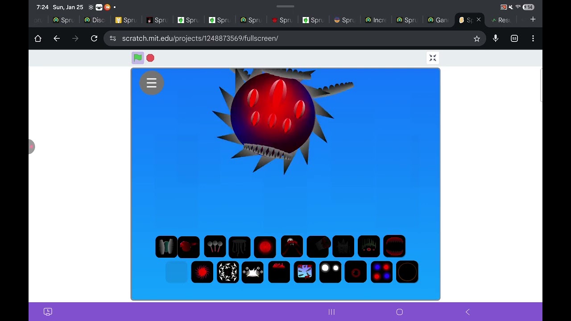
Task: Start voice search with the microphone
Action: click(496, 38)
